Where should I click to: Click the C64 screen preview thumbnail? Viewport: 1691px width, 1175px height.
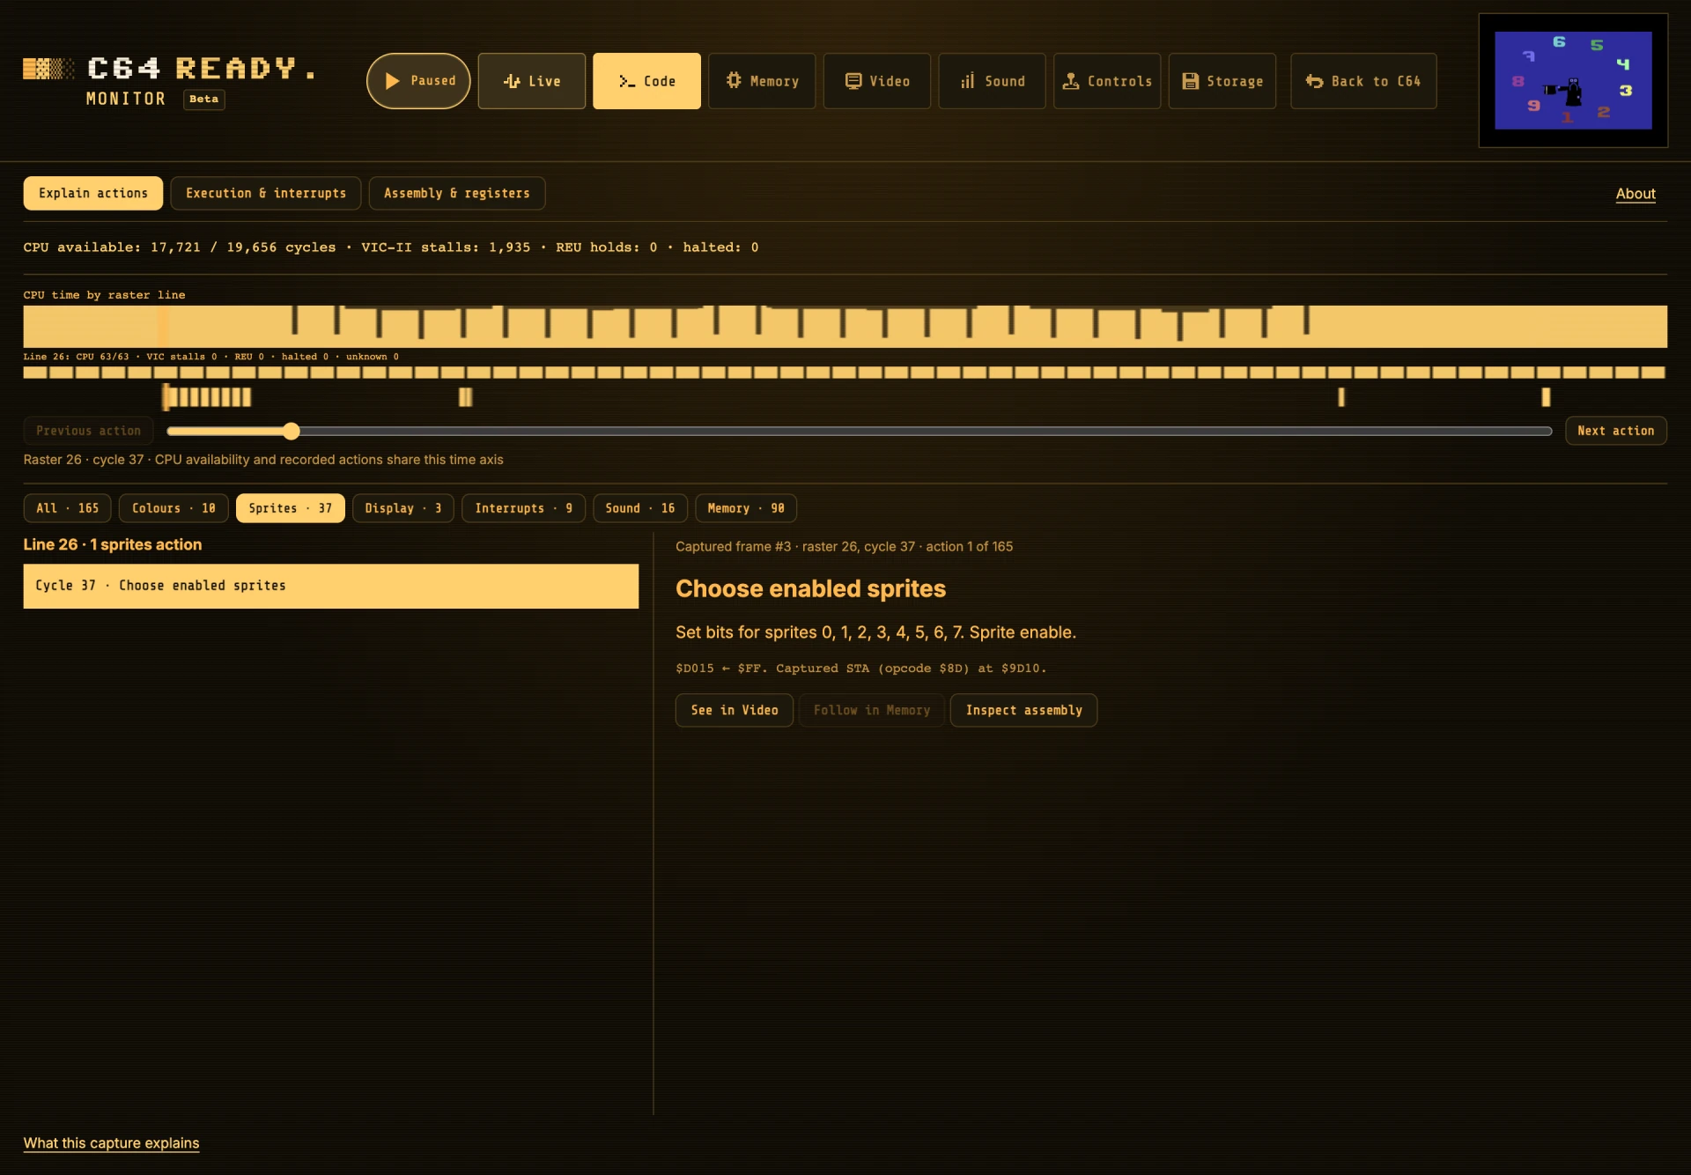(x=1573, y=80)
